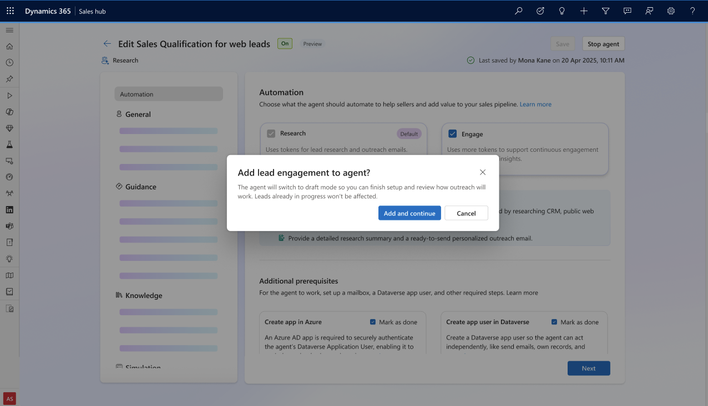
Task: Go to Home in left sidebar
Action: [9, 47]
